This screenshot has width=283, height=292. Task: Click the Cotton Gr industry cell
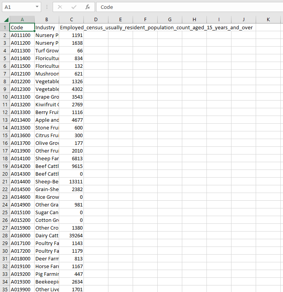(x=47, y=220)
